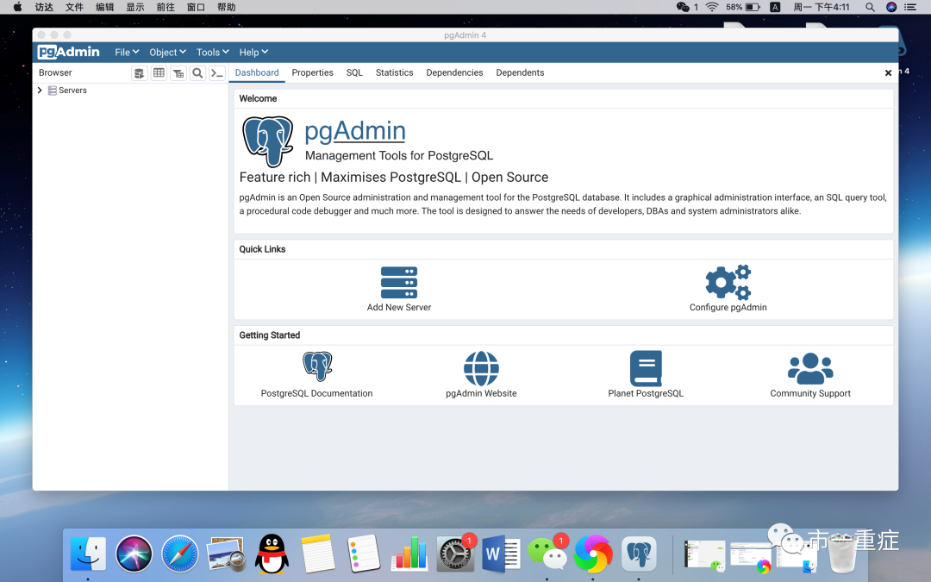
Task: Open Configure pgAdmin gears icon
Action: [x=728, y=282]
